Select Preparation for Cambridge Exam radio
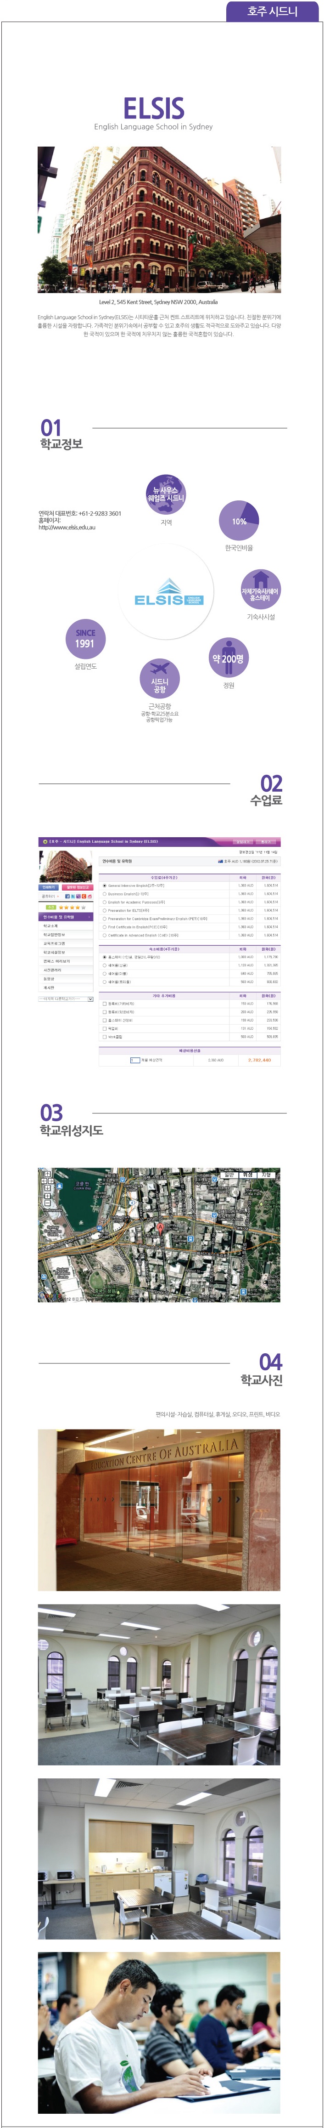Screen dimensions: 324x2128 pos(105,919)
